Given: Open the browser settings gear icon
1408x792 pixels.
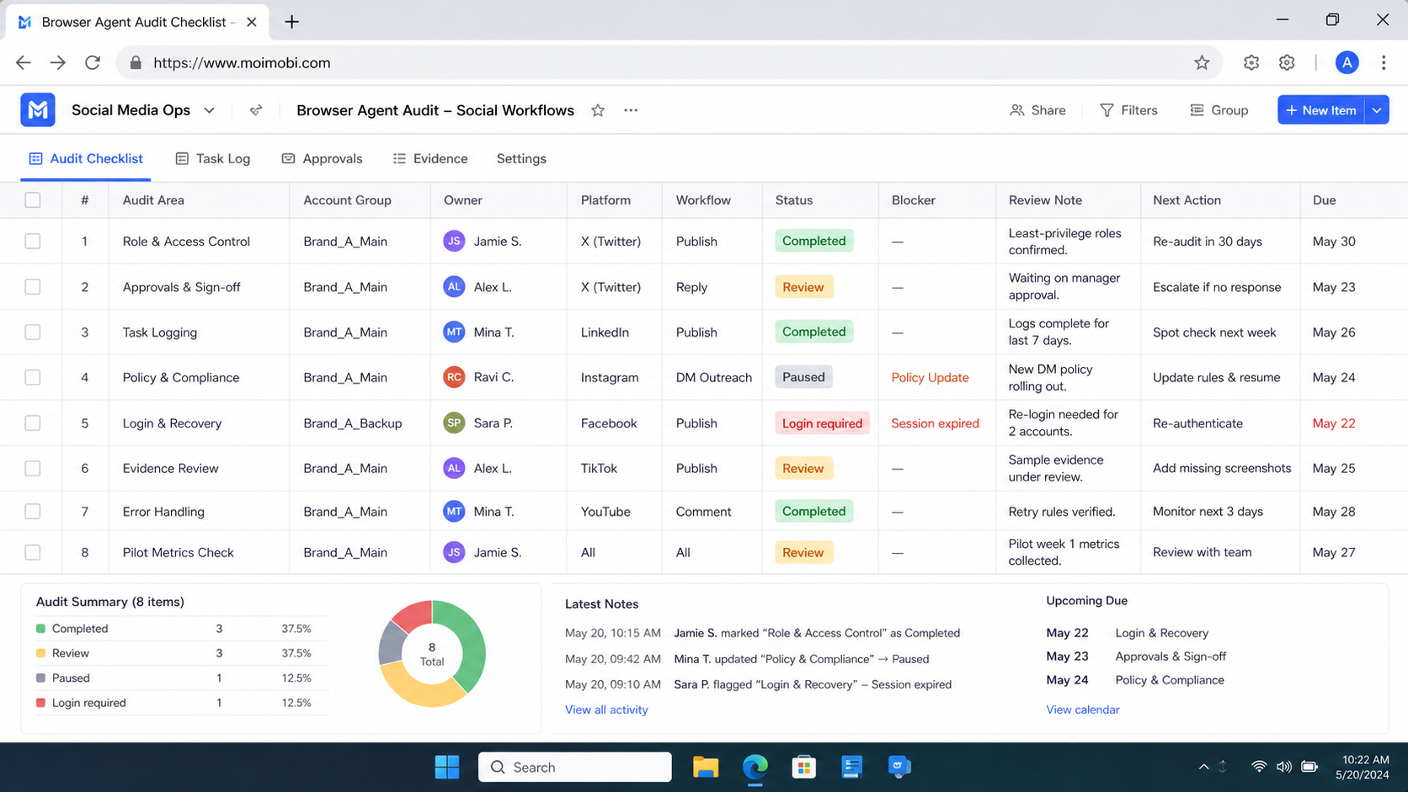Looking at the screenshot, I should [x=1287, y=62].
